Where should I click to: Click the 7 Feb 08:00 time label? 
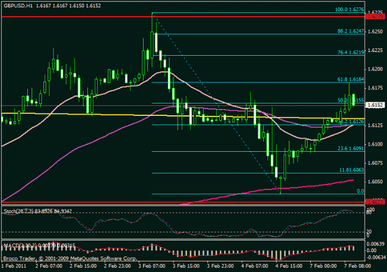tap(358, 266)
